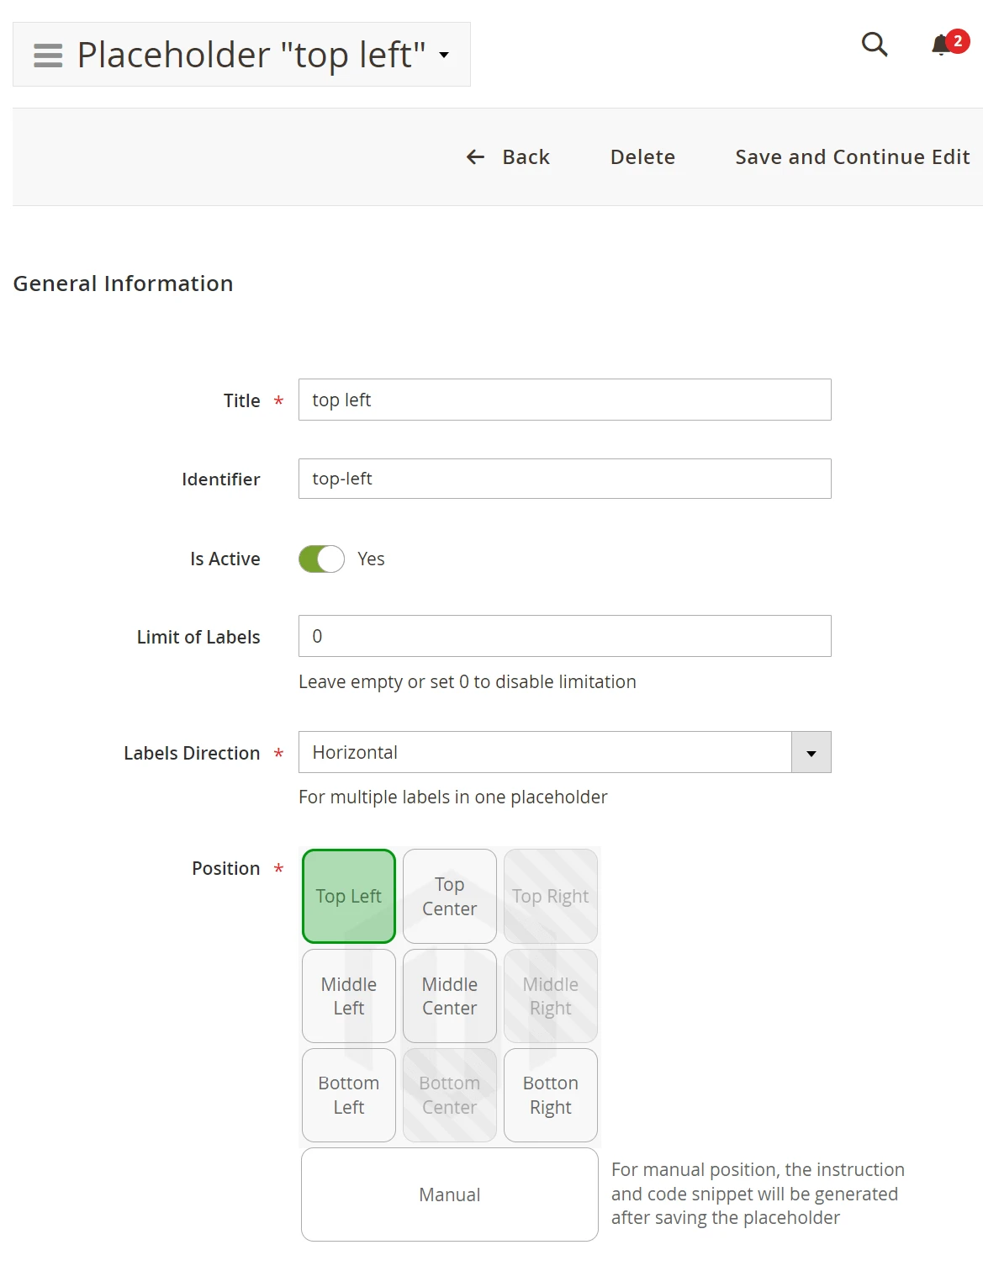Click the Back arrow icon
Screen dimensions: 983x1266
(476, 157)
